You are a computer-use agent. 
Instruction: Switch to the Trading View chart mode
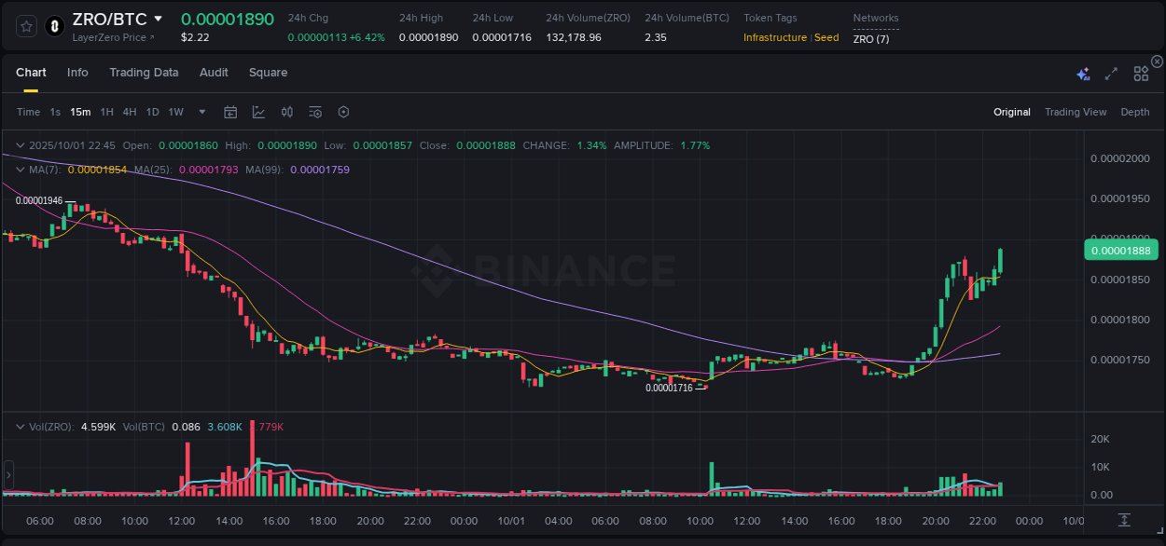1075,112
